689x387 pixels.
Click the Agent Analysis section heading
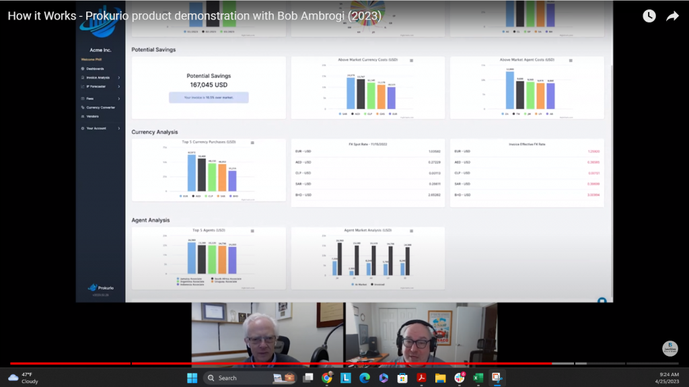pos(150,220)
